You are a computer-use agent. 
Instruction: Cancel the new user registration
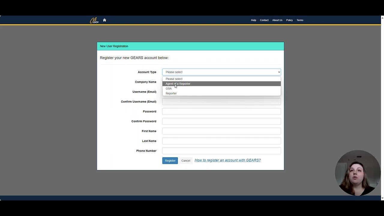186,160
